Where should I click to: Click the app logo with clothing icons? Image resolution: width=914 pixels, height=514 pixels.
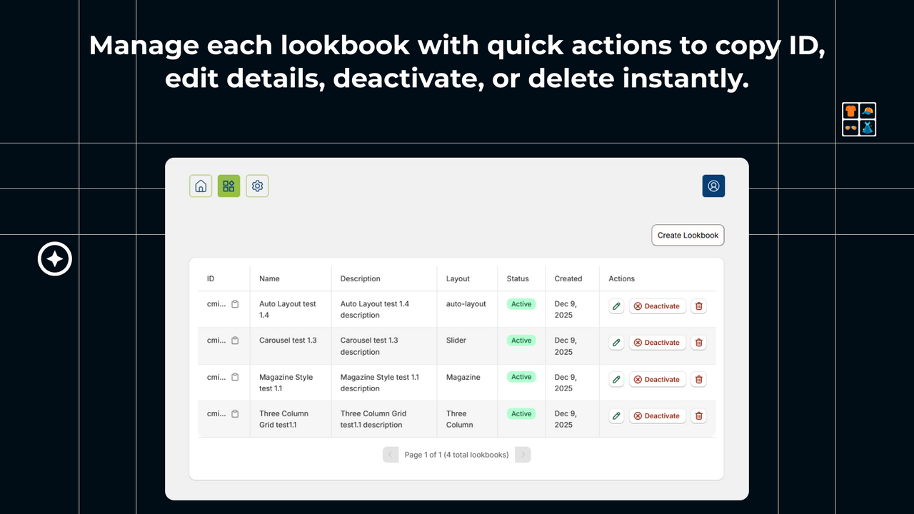coord(859,119)
